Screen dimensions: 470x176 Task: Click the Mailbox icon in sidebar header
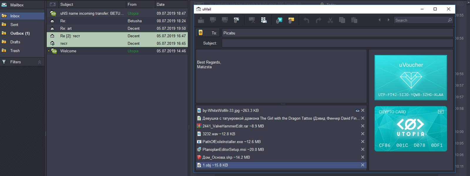(x=4, y=5)
